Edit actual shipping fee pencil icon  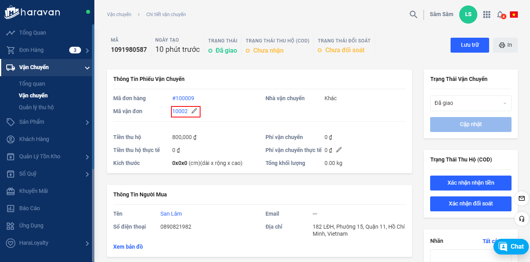coord(339,150)
